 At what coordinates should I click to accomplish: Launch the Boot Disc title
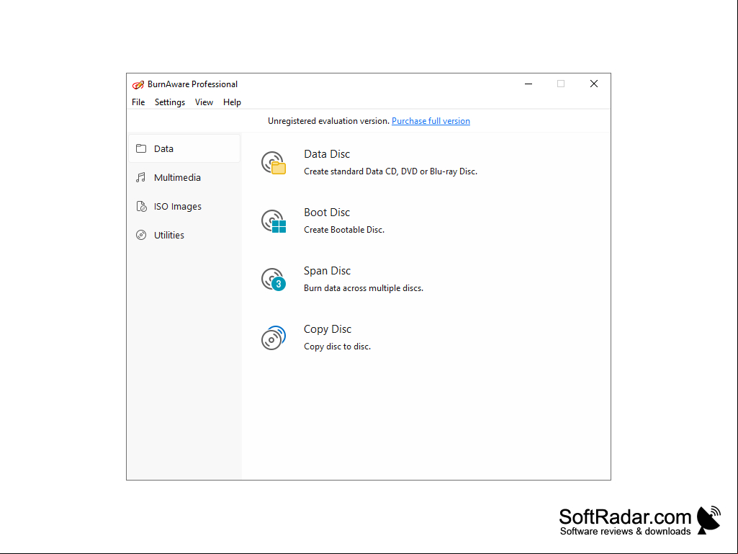pyautogui.click(x=327, y=213)
